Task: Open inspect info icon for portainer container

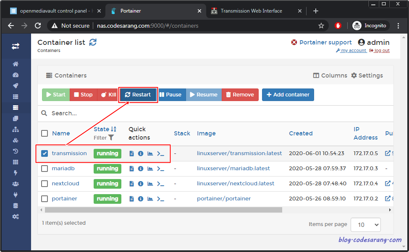Action: tap(141, 199)
